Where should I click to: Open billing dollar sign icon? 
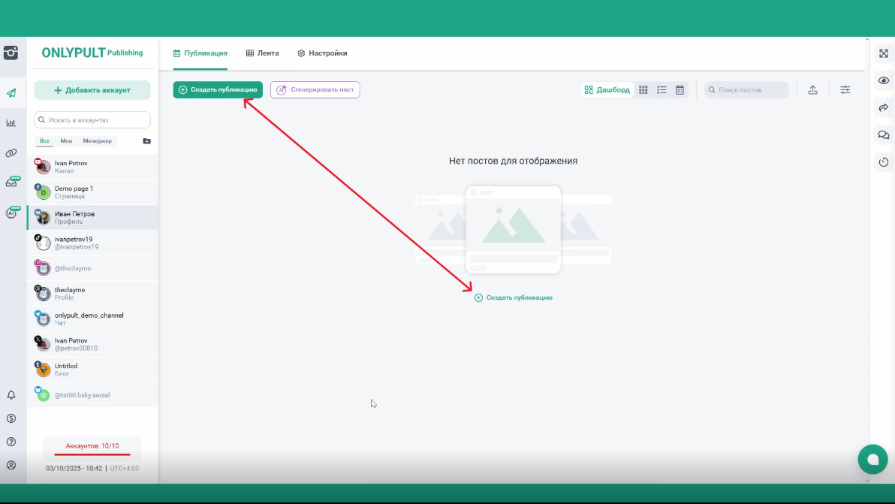11,418
